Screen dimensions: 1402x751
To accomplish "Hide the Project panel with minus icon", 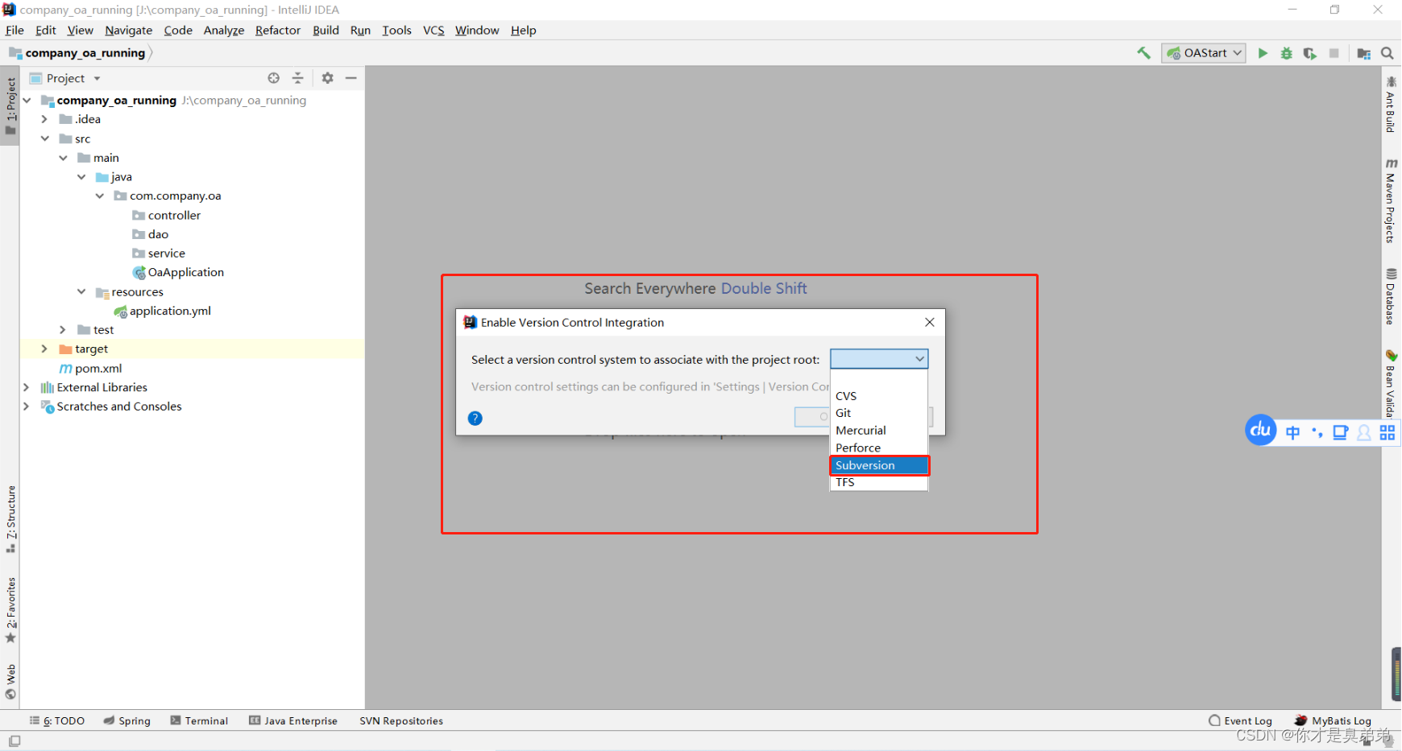I will tap(350, 78).
